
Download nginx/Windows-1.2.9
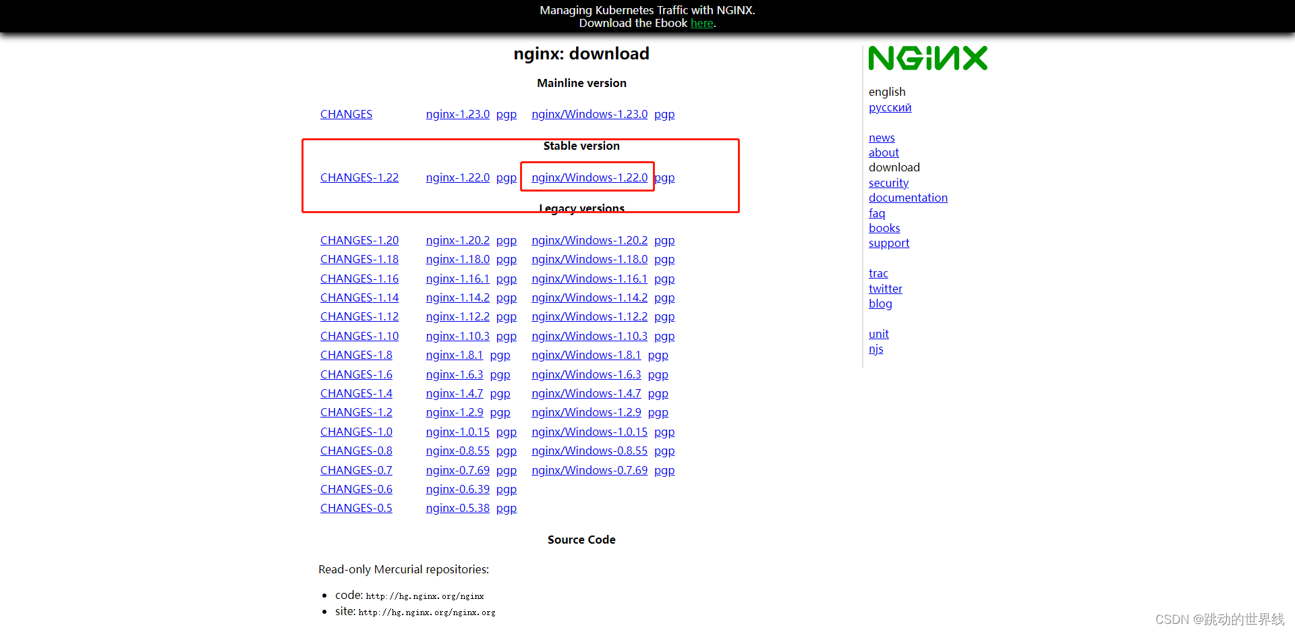(x=586, y=412)
